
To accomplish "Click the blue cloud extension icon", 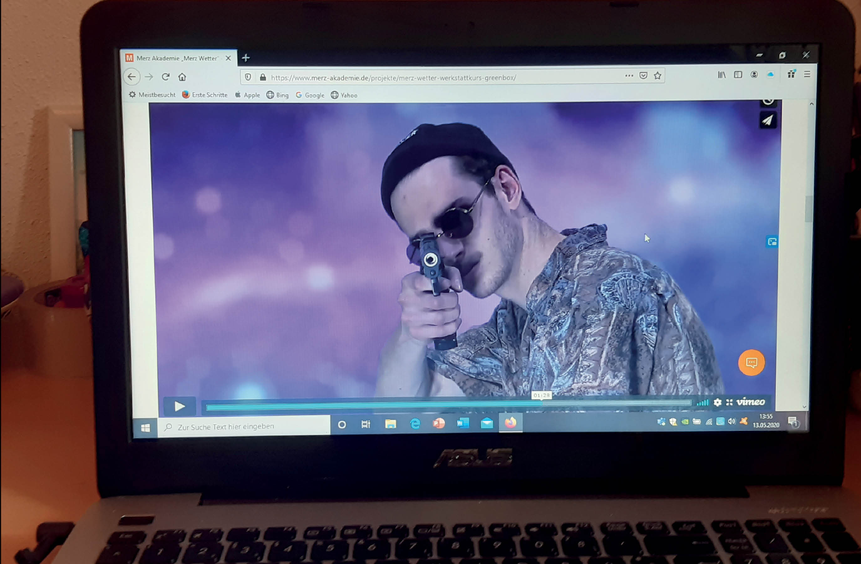I will [771, 74].
